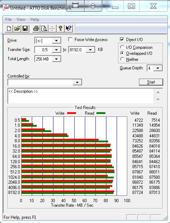Image resolution: width=170 pixels, height=223 pixels.
Task: Expand Transfer Size maximum 8192.0 dropdown
Action: (x=90, y=50)
